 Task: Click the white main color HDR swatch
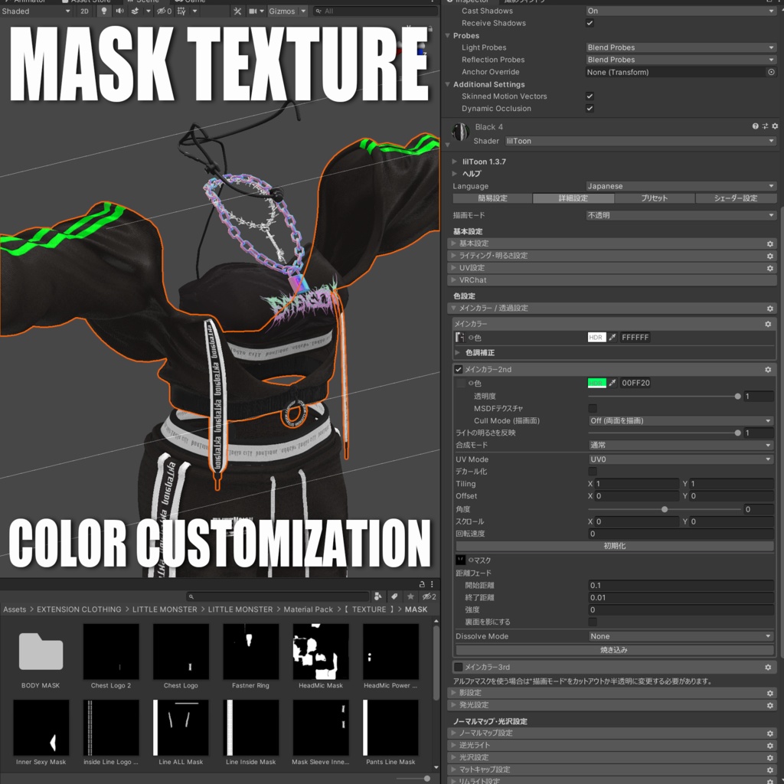coord(597,337)
